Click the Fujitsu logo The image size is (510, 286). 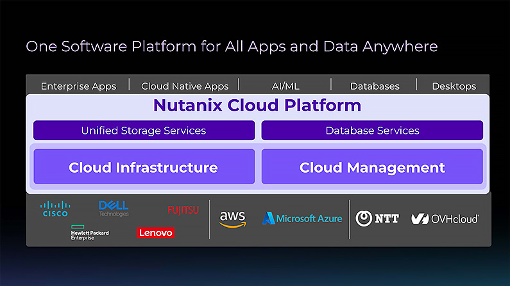pyautogui.click(x=183, y=210)
